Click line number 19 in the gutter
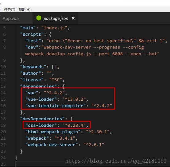Screen dimensions: 170x167 3,125
